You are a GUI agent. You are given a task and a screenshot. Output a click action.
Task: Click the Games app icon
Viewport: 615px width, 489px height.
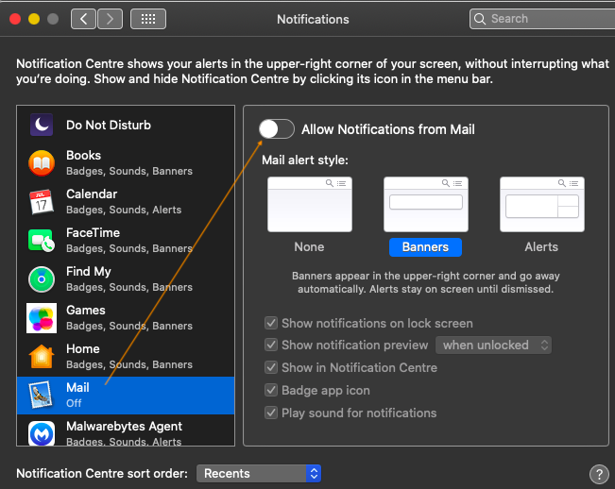pyautogui.click(x=42, y=318)
